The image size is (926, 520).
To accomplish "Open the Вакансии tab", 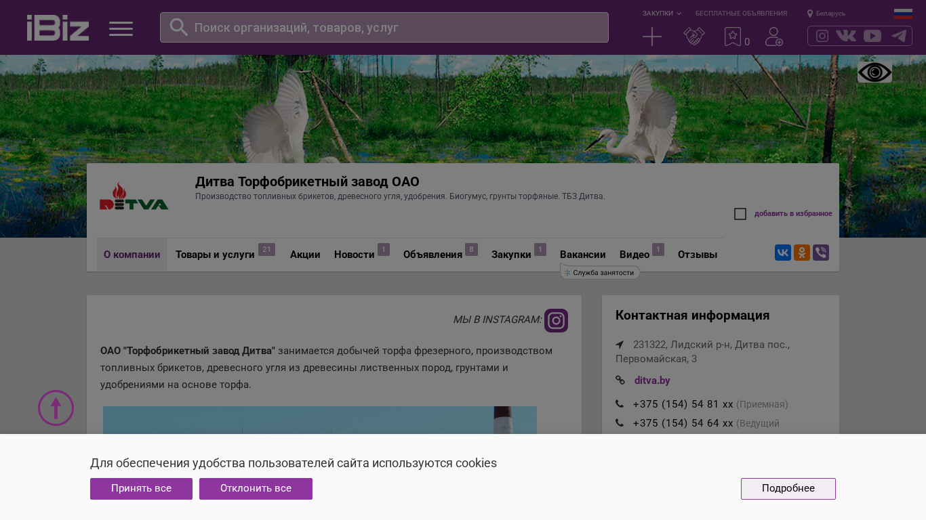I will [583, 255].
